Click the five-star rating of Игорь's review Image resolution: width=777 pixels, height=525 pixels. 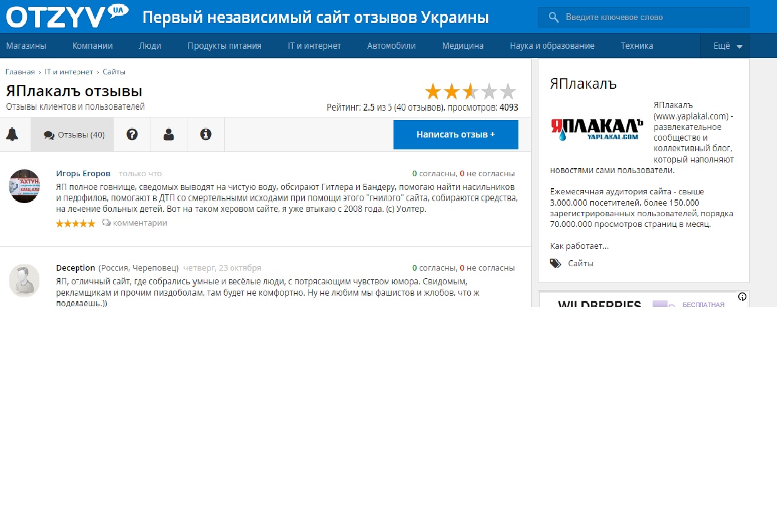coord(76,223)
